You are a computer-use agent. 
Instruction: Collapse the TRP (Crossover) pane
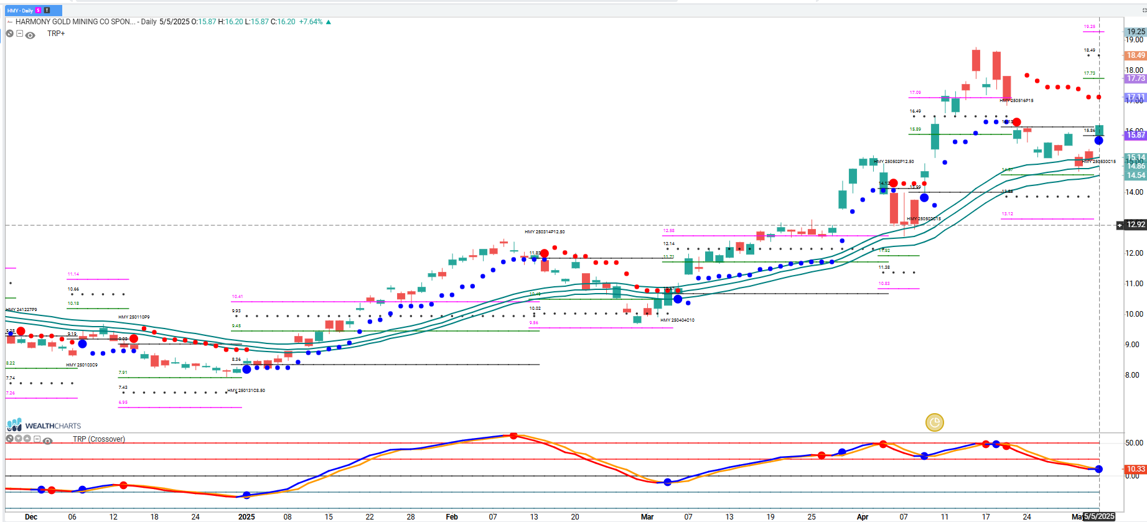(x=37, y=439)
